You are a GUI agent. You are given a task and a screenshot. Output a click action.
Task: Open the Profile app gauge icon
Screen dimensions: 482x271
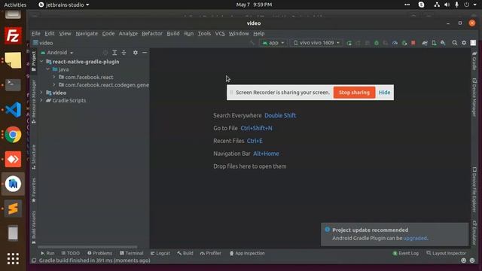[x=395, y=43]
